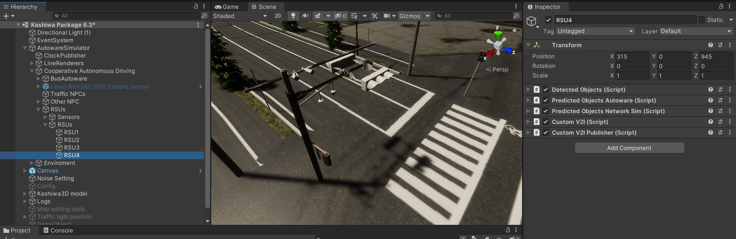Click the scene camera settings icon
The image size is (736, 239).
[387, 16]
